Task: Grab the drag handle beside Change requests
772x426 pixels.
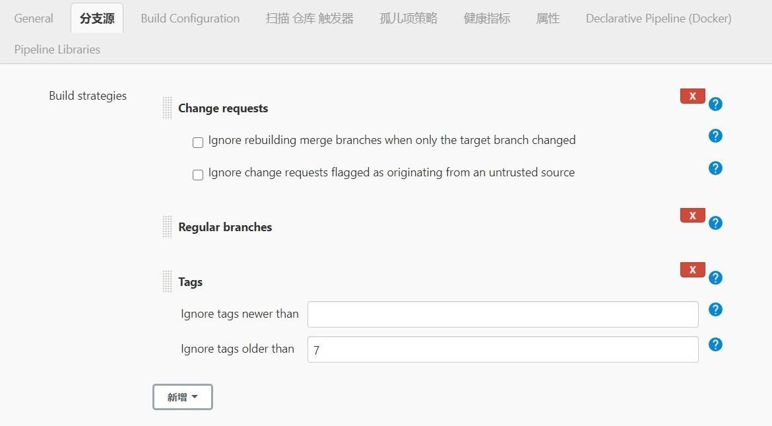Action: click(x=167, y=108)
